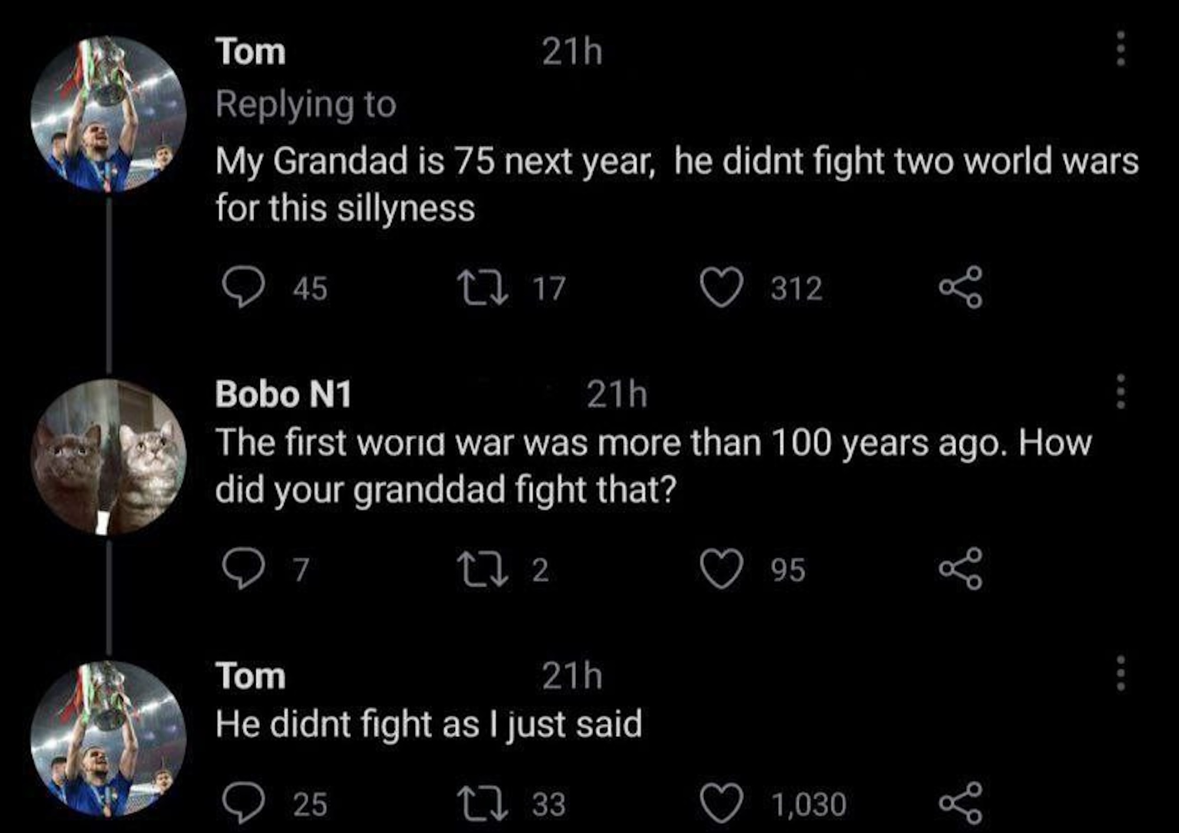The height and width of the screenshot is (833, 1179).
Task: Click the Bobo N1 username
Action: 283,394
